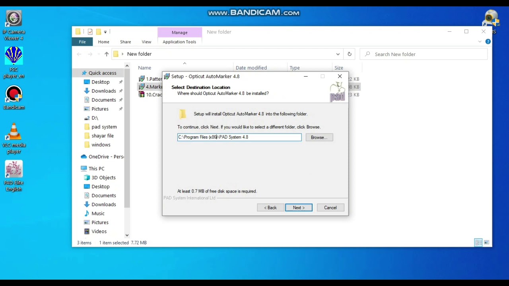Open Pictures under This PC
Viewport: 509px width, 286px height.
(100, 222)
